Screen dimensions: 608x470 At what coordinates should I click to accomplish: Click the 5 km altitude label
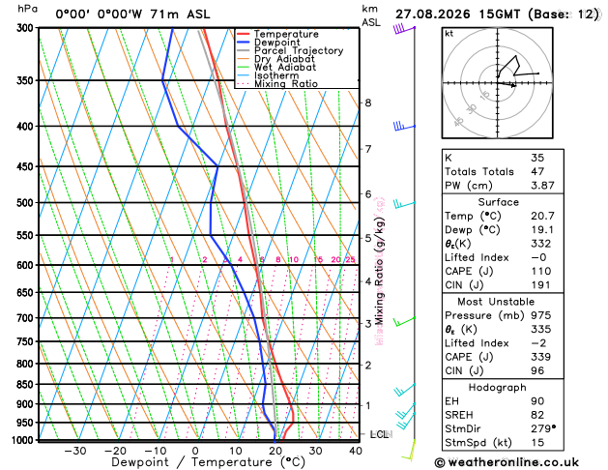pos(368,238)
